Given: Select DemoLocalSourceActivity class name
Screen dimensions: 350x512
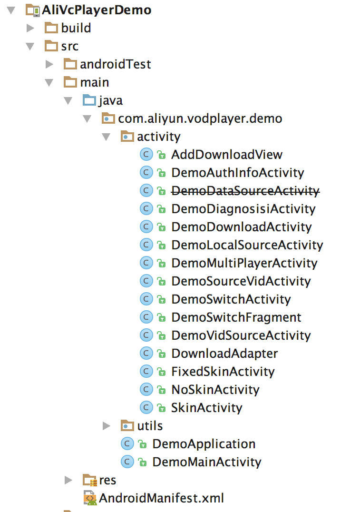Looking at the screenshot, I should (x=247, y=245).
